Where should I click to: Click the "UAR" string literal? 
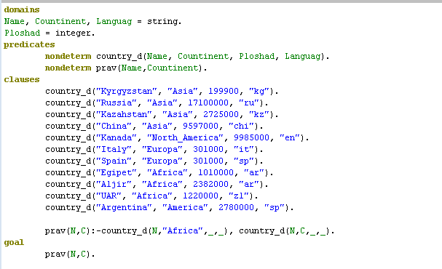click(108, 196)
